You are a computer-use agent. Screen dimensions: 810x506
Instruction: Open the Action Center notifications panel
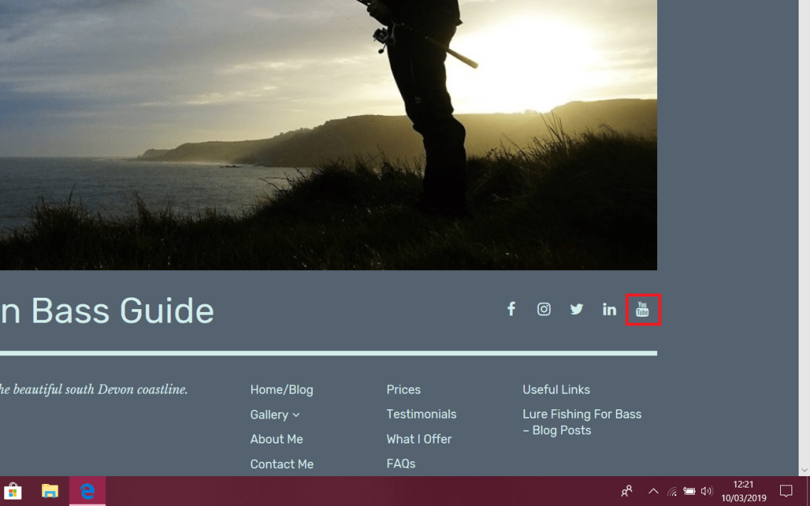pyautogui.click(x=786, y=491)
